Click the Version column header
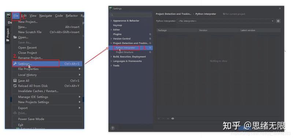 pos(203,30)
